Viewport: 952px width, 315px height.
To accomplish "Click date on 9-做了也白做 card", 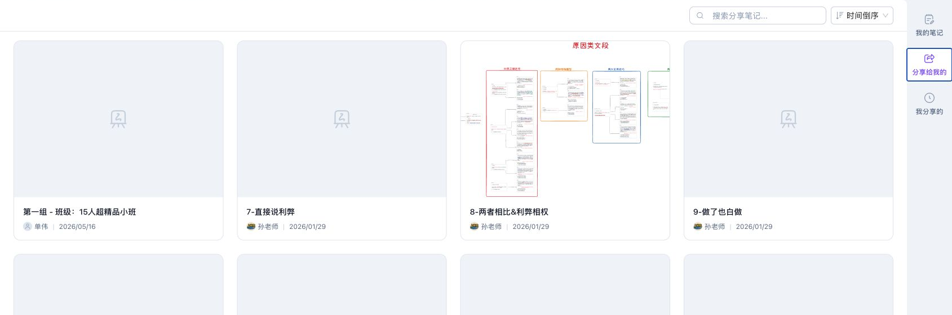I will pos(754,227).
